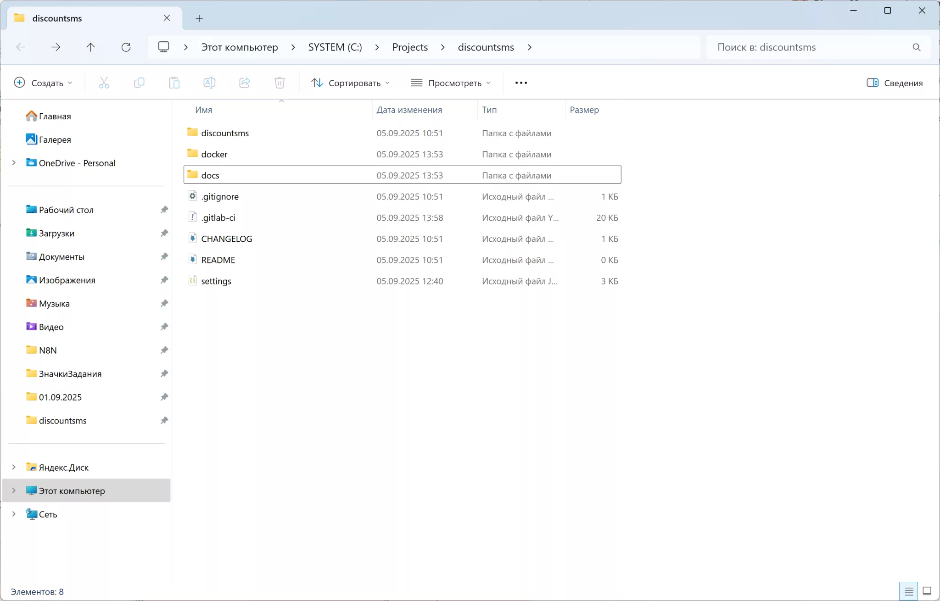The height and width of the screenshot is (601, 940).
Task: Click the Rename icon in toolbar
Action: (x=209, y=83)
